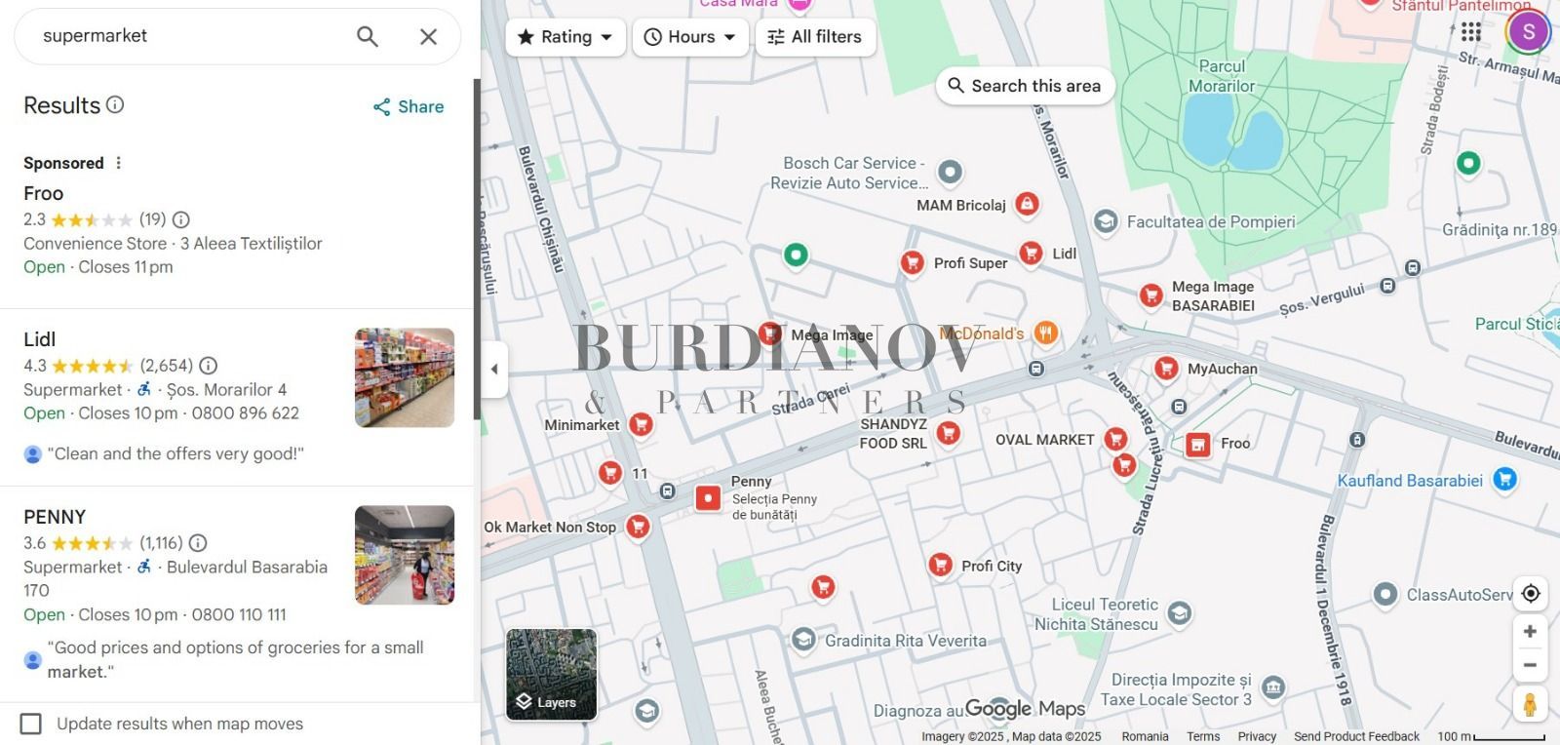Click the Lidl phone number 0800 896 622
The height and width of the screenshot is (745, 1560).
click(246, 413)
